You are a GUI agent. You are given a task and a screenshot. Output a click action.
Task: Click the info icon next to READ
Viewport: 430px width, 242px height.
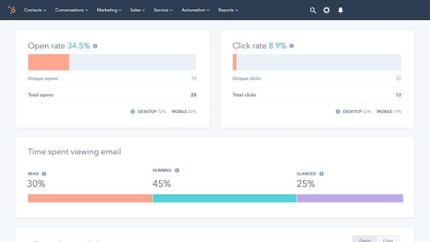(x=44, y=174)
